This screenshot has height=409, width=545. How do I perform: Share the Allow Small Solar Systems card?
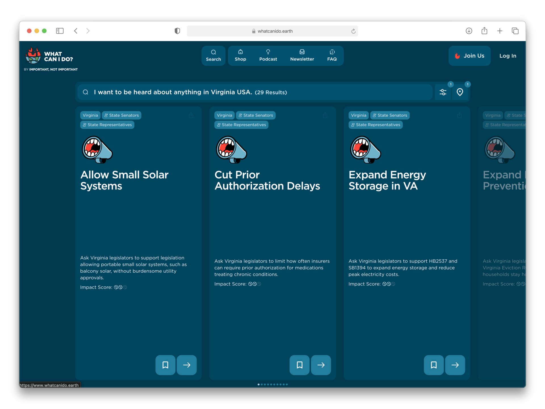191,115
